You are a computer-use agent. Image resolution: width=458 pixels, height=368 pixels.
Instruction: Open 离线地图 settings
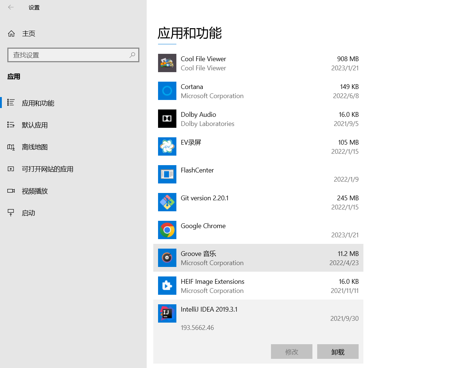73,147
